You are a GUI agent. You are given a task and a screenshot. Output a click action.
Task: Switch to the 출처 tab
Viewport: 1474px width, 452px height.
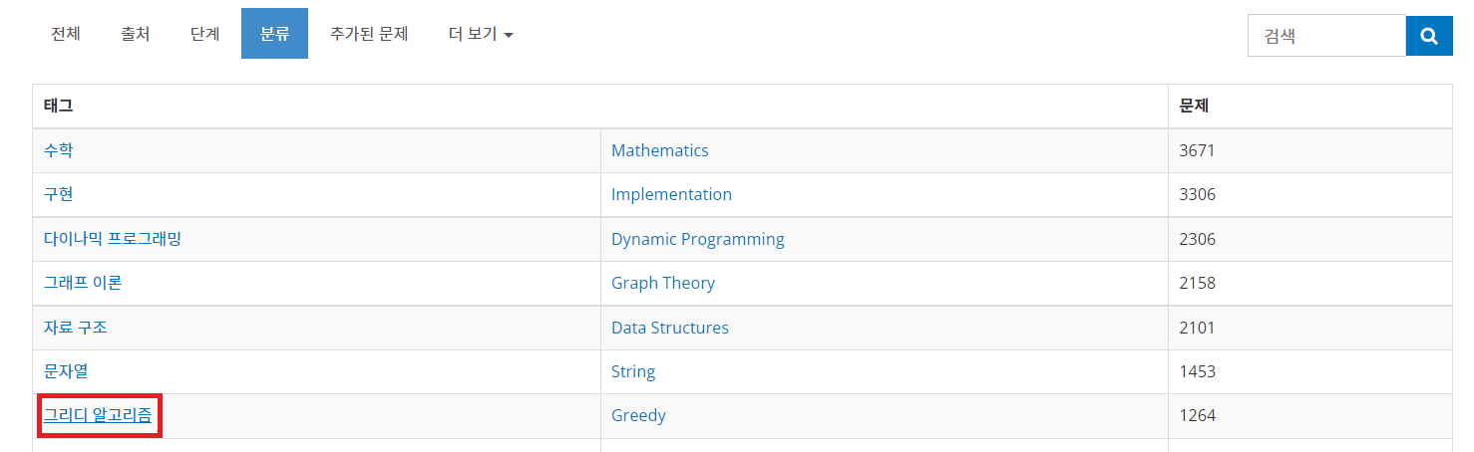click(136, 34)
